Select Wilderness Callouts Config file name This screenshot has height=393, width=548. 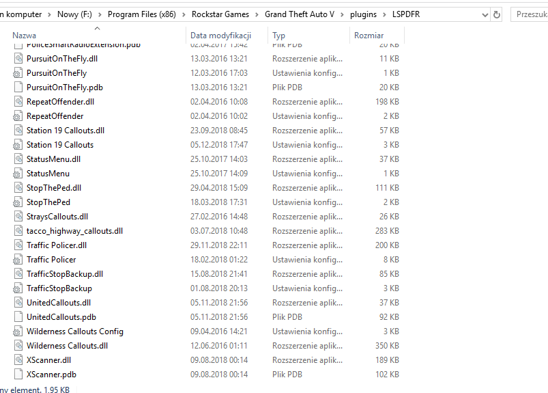(75, 331)
